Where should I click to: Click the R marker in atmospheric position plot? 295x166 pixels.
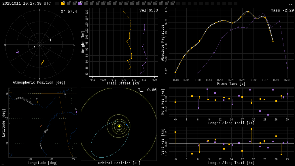51,40
